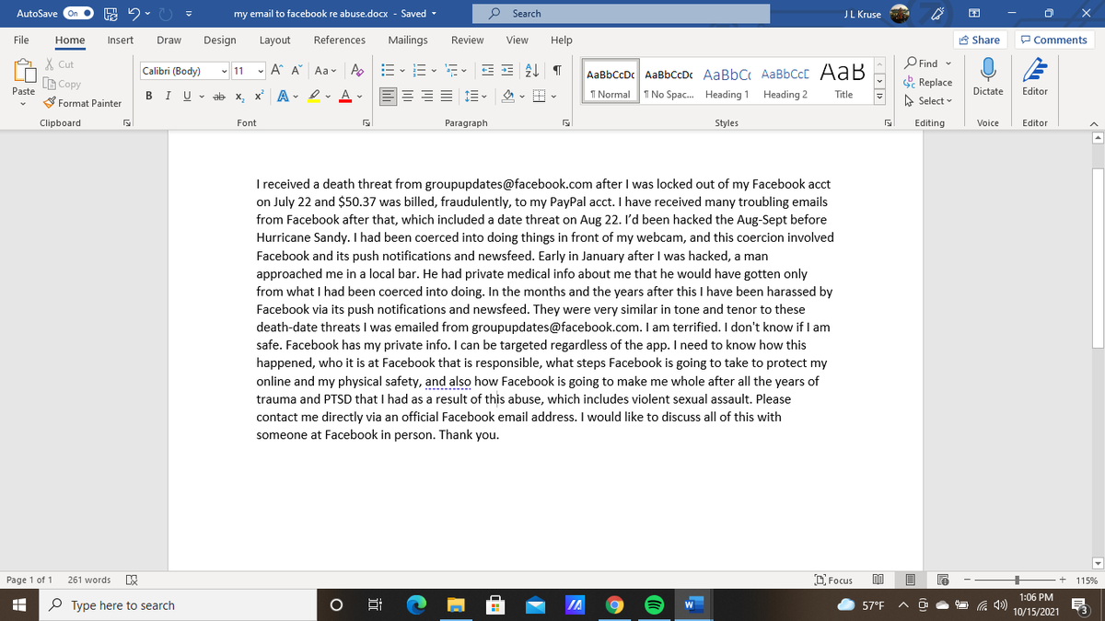Image resolution: width=1105 pixels, height=621 pixels.
Task: Click the Multilevel List icon
Action: point(452,71)
